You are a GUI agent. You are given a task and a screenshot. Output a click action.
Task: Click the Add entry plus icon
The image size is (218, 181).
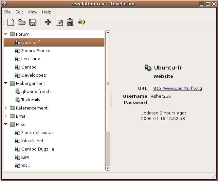click(48, 22)
